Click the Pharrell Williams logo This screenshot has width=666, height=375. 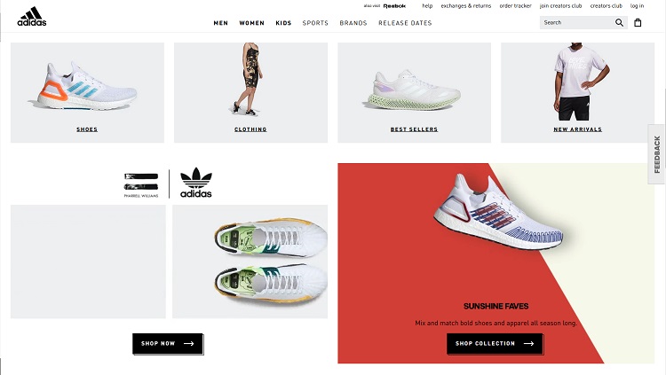pyautogui.click(x=141, y=185)
